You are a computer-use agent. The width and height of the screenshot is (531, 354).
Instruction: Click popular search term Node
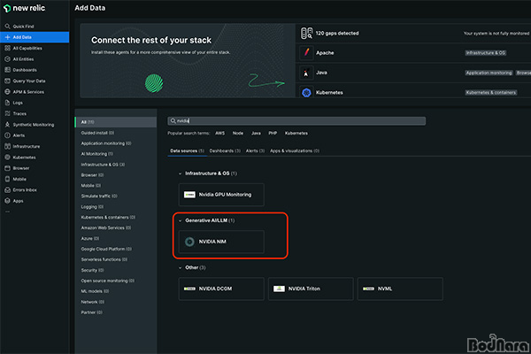[238, 133]
